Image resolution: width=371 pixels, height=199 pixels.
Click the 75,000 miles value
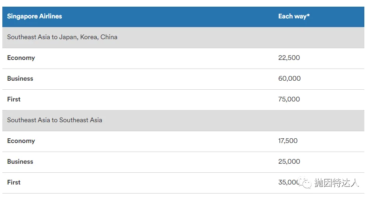click(289, 99)
